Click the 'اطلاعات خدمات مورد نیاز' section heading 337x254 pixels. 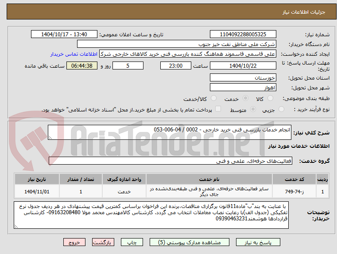pyautogui.click(x=299, y=146)
